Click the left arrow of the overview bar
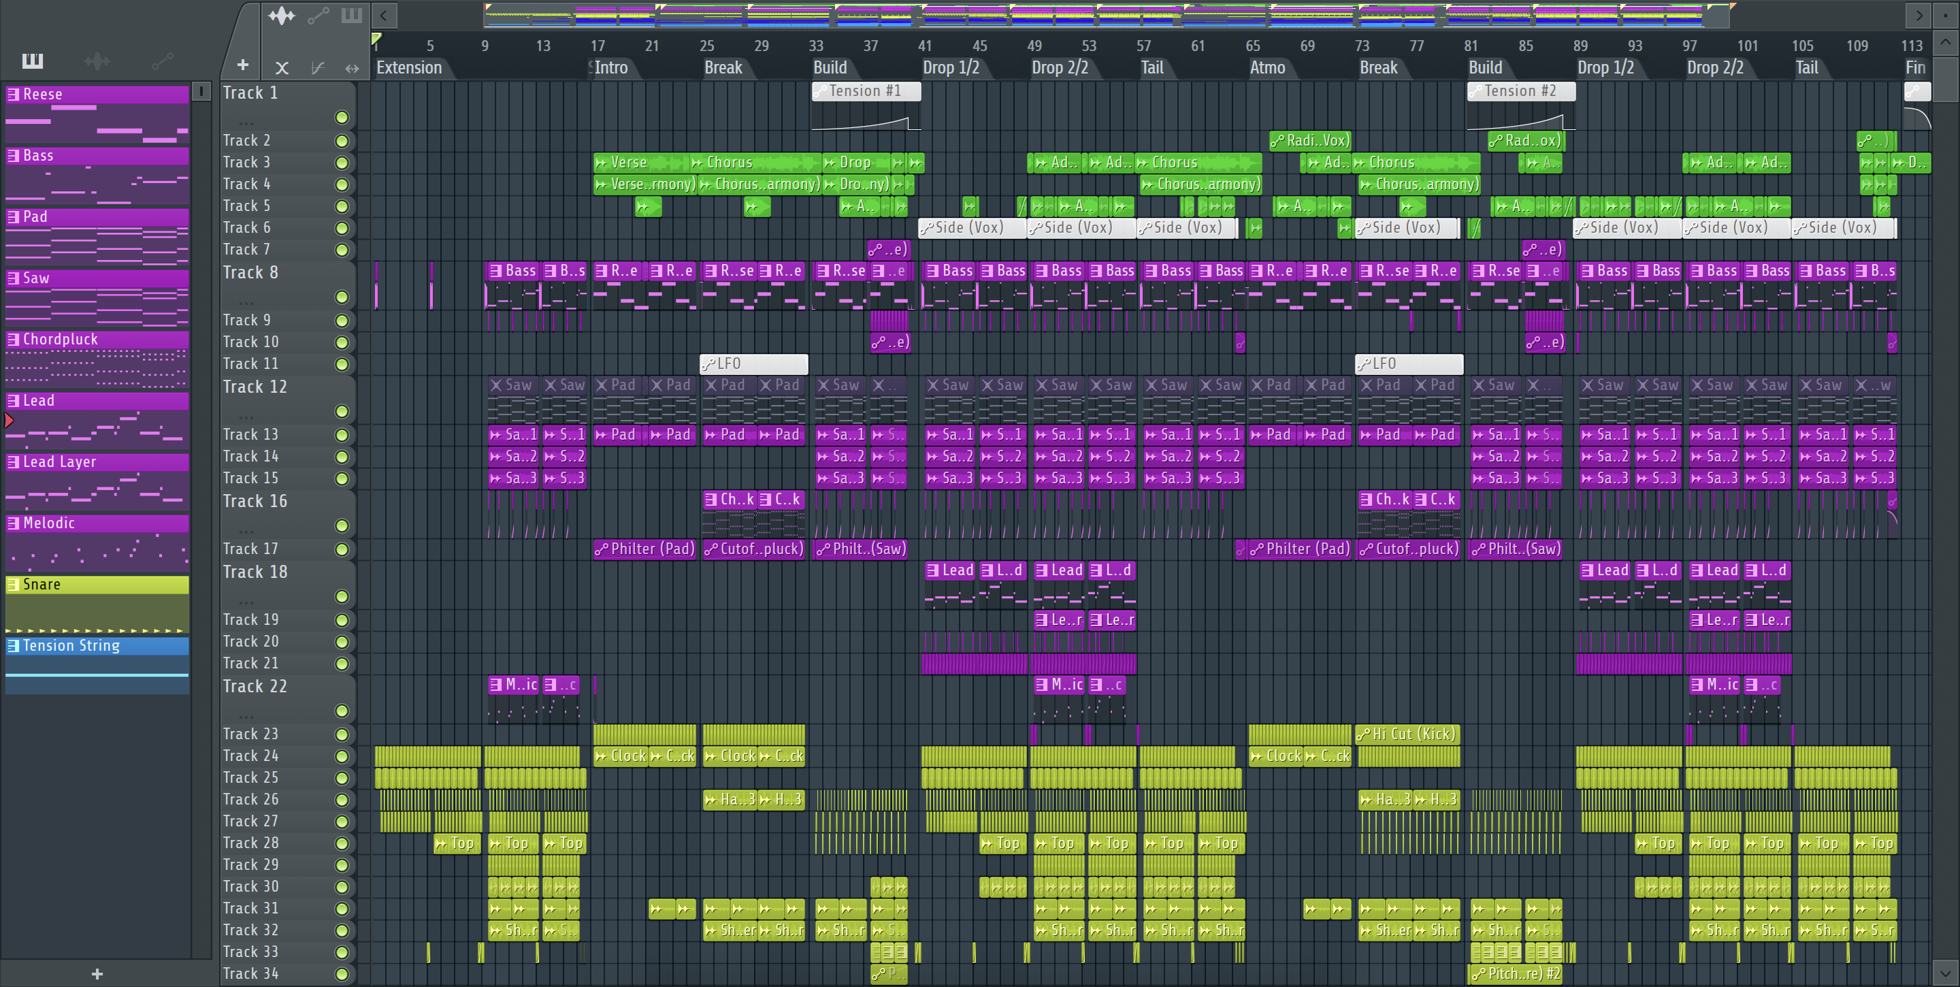The height and width of the screenshot is (987, 1960). coord(383,15)
